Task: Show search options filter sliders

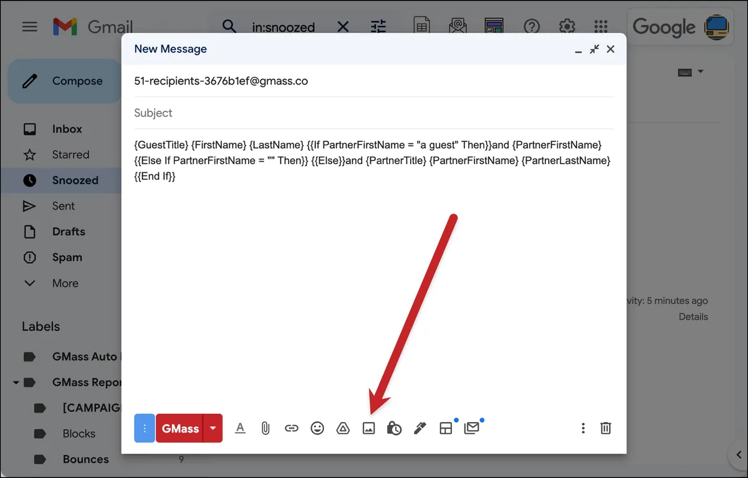Action: pos(378,27)
